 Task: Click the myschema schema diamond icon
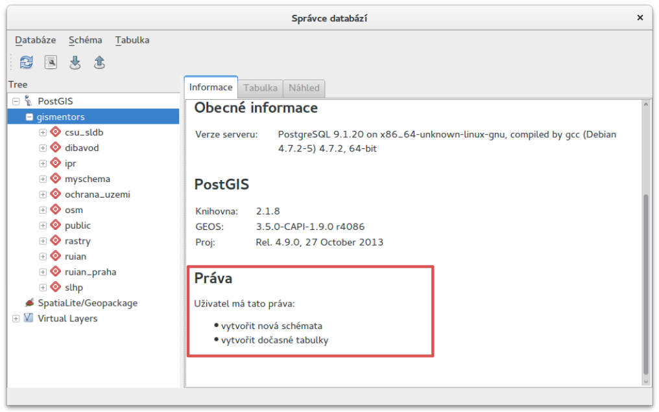coord(56,179)
